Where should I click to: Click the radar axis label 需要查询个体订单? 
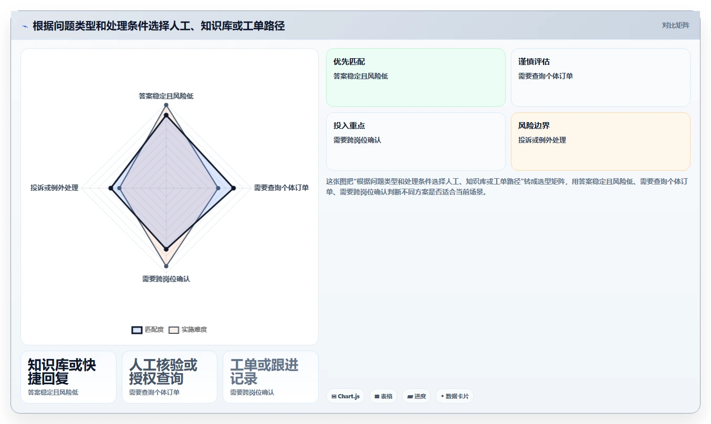[x=281, y=188]
